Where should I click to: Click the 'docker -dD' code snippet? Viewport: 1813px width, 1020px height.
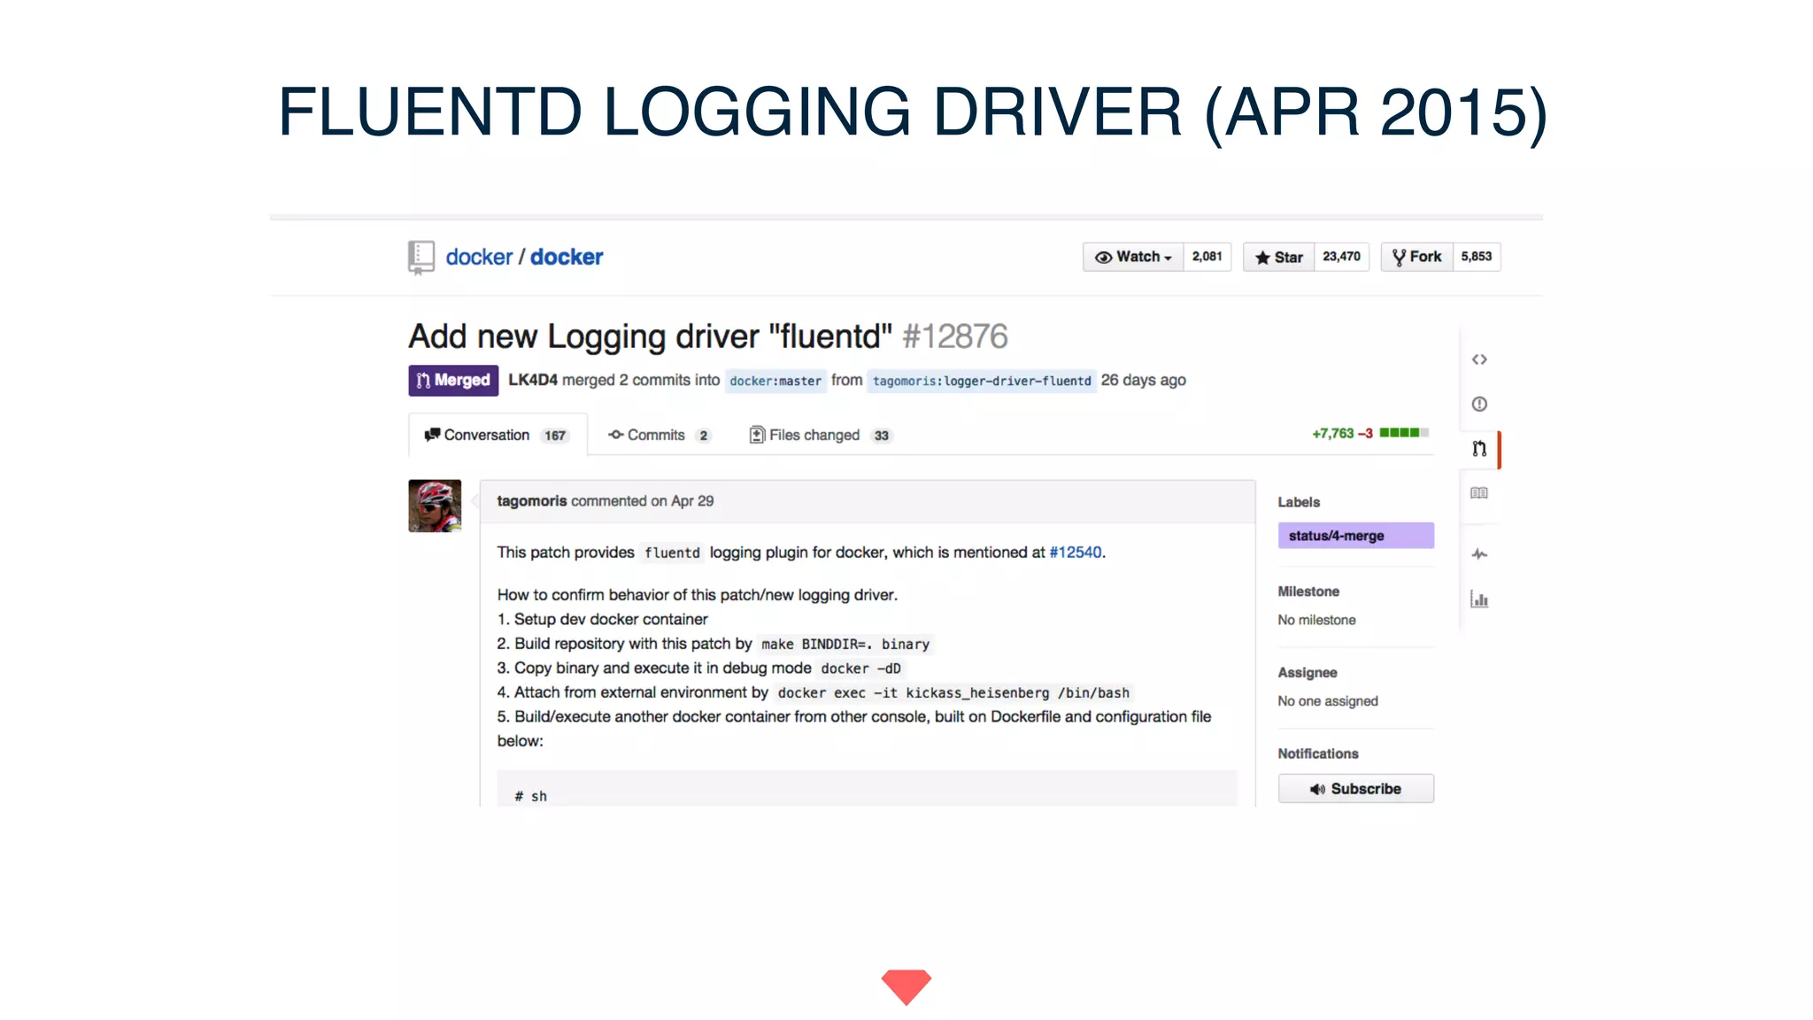pos(860,668)
